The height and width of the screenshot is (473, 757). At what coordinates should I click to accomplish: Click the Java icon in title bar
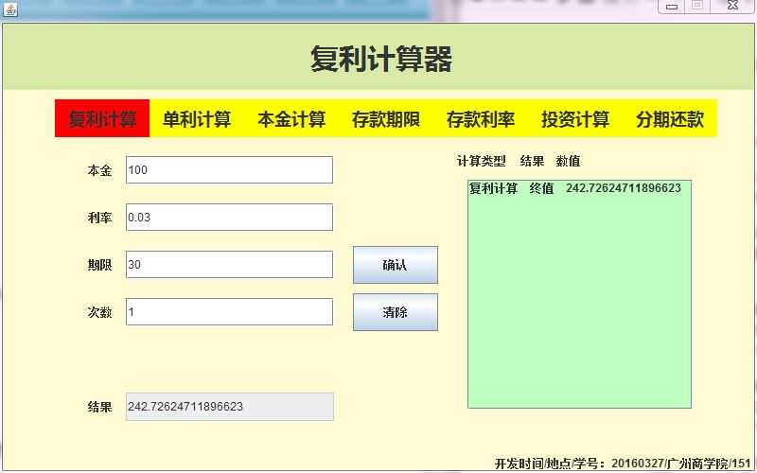[9, 9]
